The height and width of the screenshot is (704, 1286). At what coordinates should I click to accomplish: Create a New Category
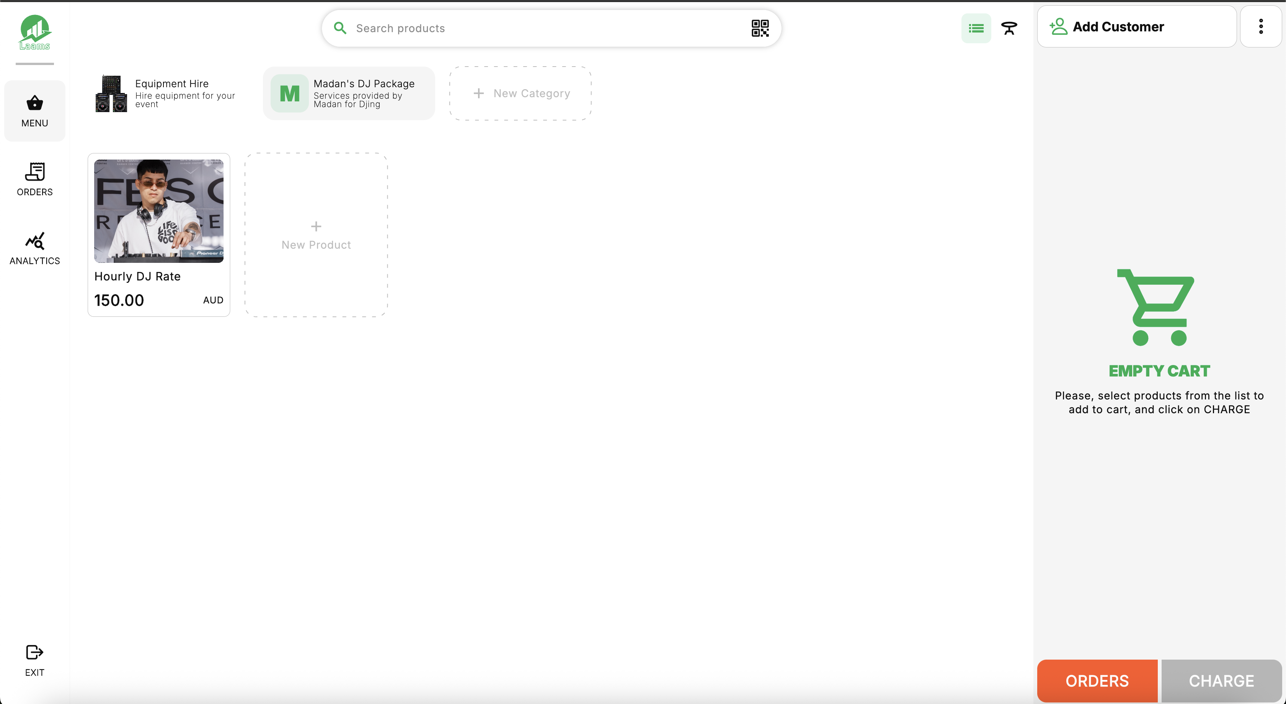pos(520,93)
